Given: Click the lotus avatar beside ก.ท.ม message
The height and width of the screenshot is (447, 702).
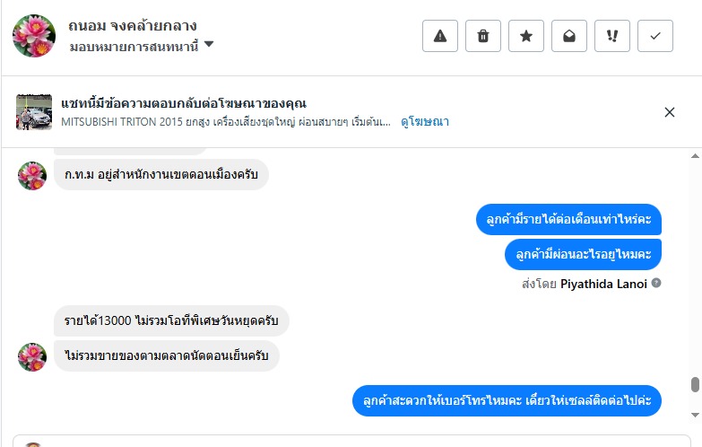Looking at the screenshot, I should (x=32, y=175).
